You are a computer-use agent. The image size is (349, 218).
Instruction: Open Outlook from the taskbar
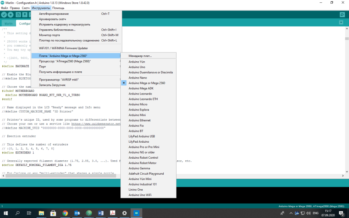click(77, 213)
